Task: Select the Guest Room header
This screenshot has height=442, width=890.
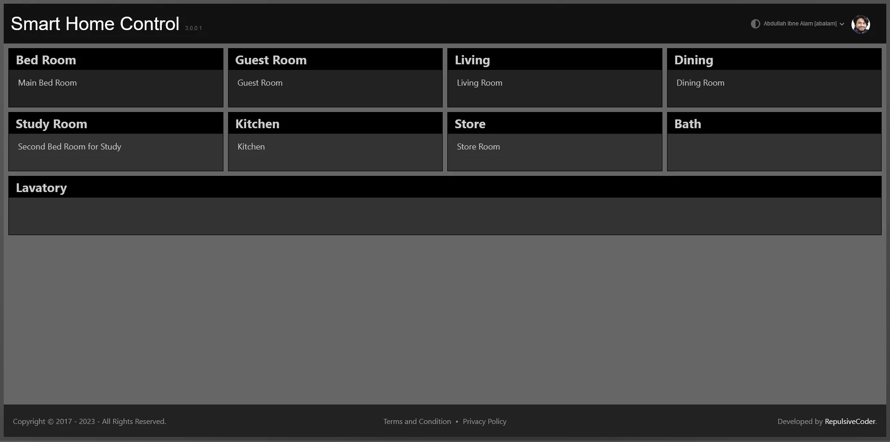Action: tap(271, 60)
